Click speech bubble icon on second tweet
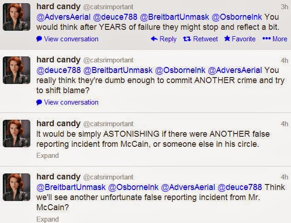The height and width of the screenshot is (223, 291). [39, 102]
